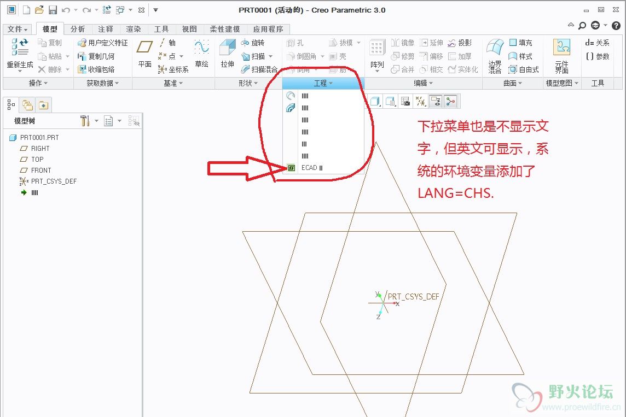Viewport: 626px width, 417px height.
Task: Select the Extrude (拉伸) tool
Action: pyautogui.click(x=228, y=53)
